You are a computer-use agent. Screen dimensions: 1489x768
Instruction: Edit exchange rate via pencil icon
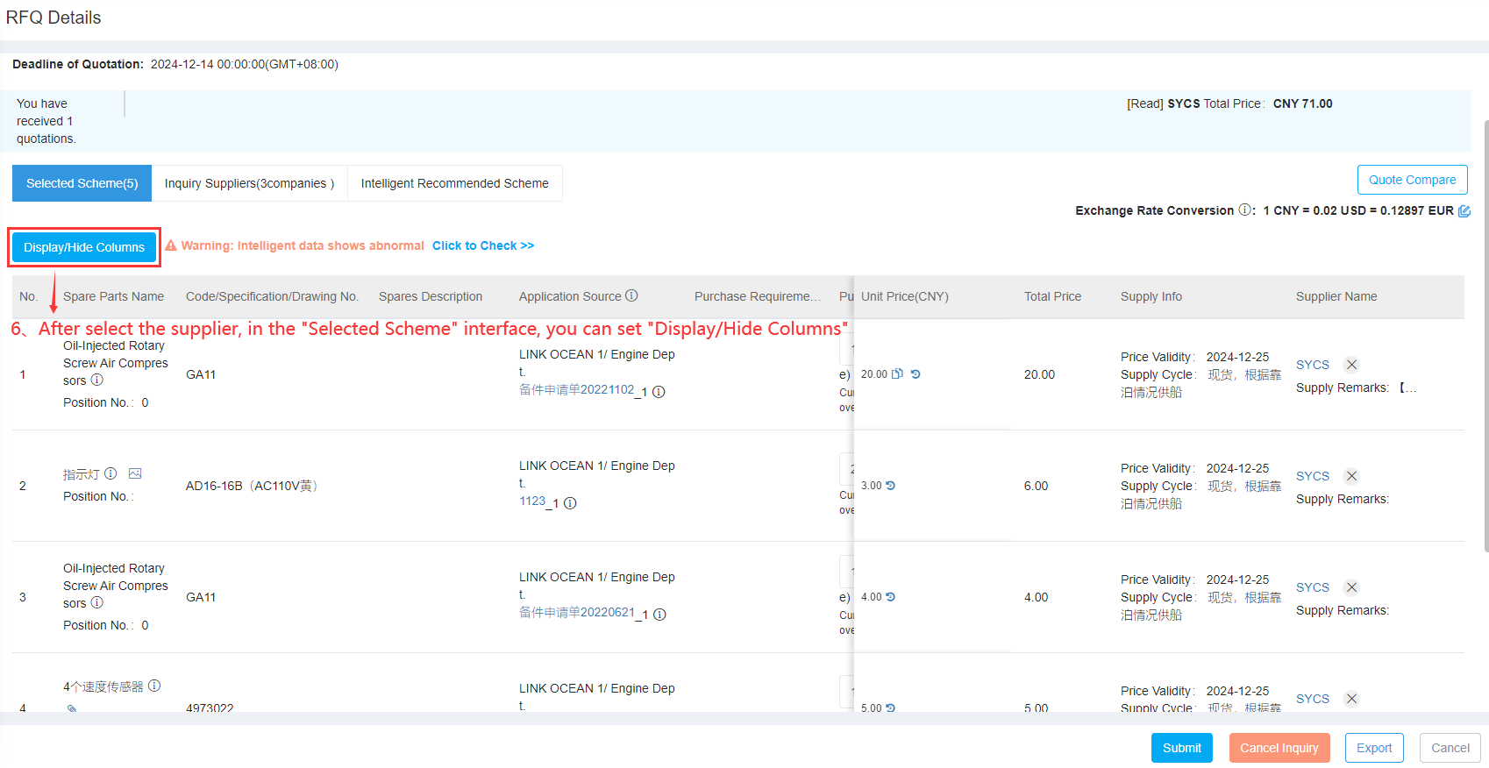[1464, 210]
